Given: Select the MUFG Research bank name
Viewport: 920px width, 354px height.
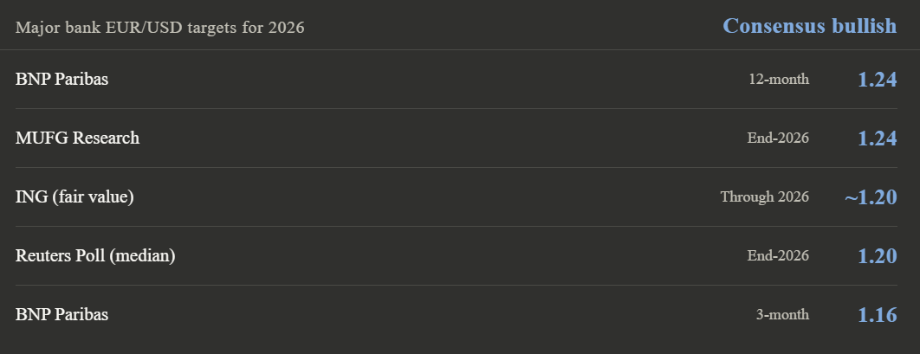Looking at the screenshot, I should pyautogui.click(x=77, y=138).
